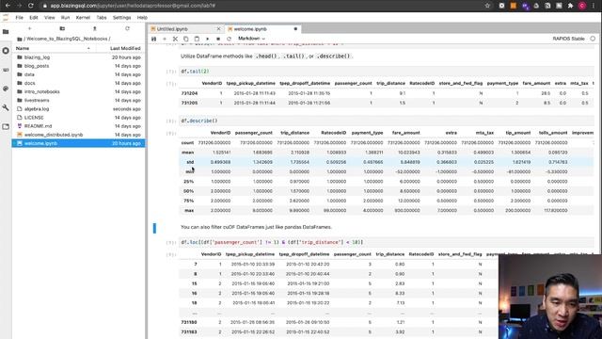Open the Chrome three-dot menu
602x339 pixels.
[594, 6]
